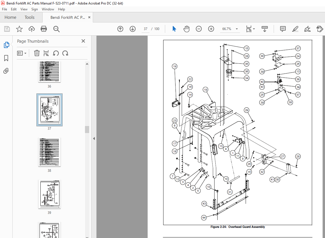
Task: Click the thumbnail panel scrollbar handle
Action: pyautogui.click(x=87, y=129)
